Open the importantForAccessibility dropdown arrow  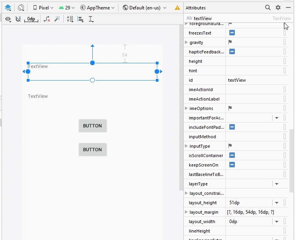point(277,118)
